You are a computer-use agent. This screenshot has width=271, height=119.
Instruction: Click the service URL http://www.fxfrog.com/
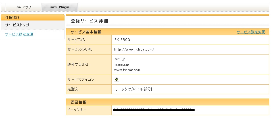click(x=134, y=49)
